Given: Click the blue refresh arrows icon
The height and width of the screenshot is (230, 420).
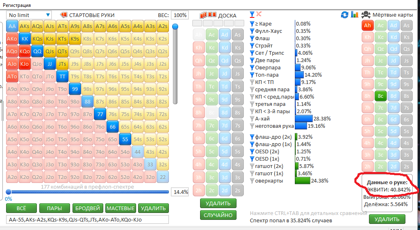Looking at the screenshot, I should pos(345,15).
